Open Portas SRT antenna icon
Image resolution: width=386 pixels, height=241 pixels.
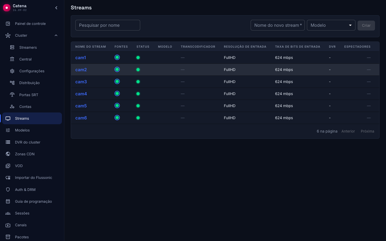click(12, 95)
